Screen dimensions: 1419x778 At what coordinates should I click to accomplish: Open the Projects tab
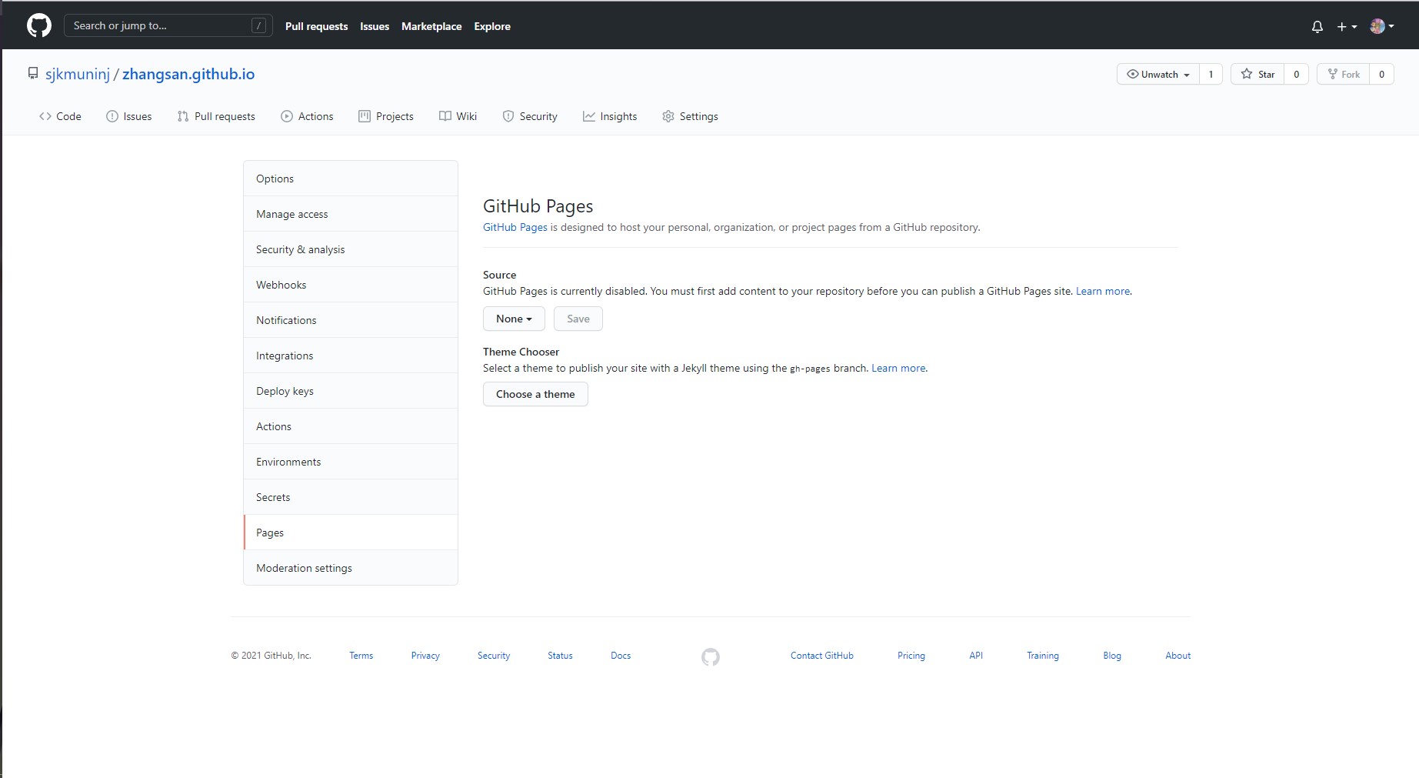386,116
